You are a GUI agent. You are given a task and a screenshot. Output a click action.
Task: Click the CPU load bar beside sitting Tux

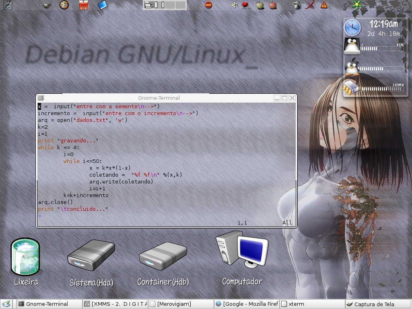coord(381,69)
